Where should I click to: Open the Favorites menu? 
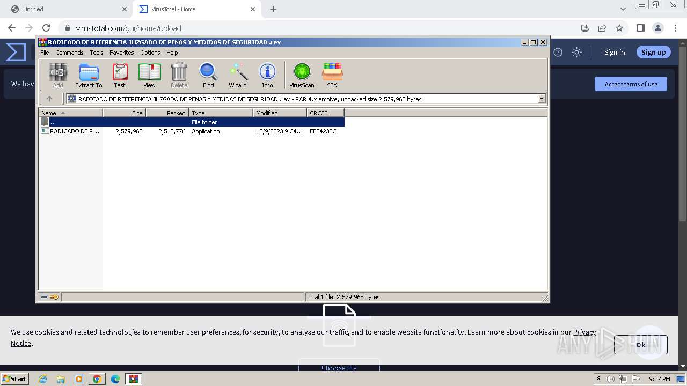pos(122,53)
